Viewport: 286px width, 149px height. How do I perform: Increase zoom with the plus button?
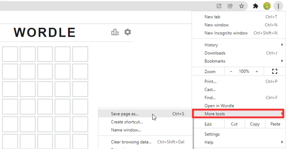257,71
